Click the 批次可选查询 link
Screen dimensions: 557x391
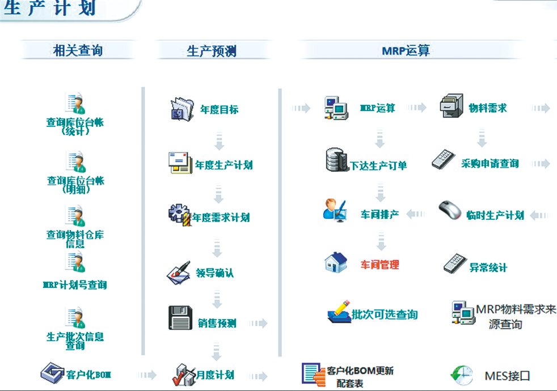[x=385, y=314]
